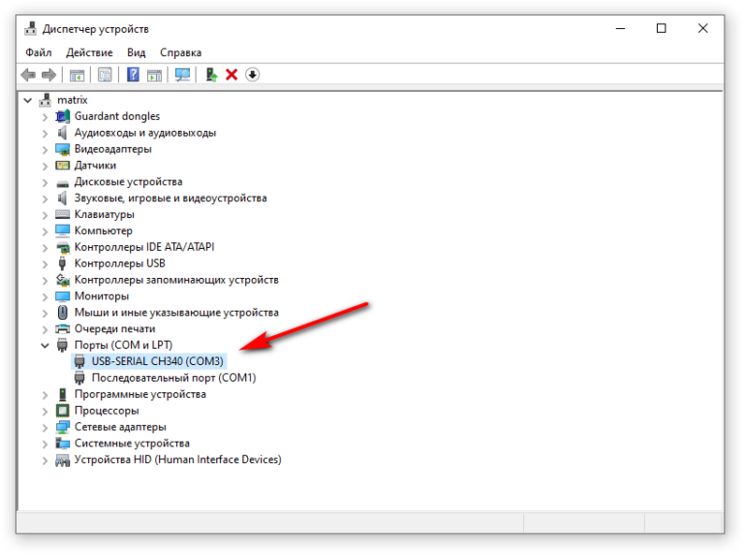This screenshot has width=744, height=554.
Task: Select Порты (COM и LPT) category label
Action: [123, 345]
